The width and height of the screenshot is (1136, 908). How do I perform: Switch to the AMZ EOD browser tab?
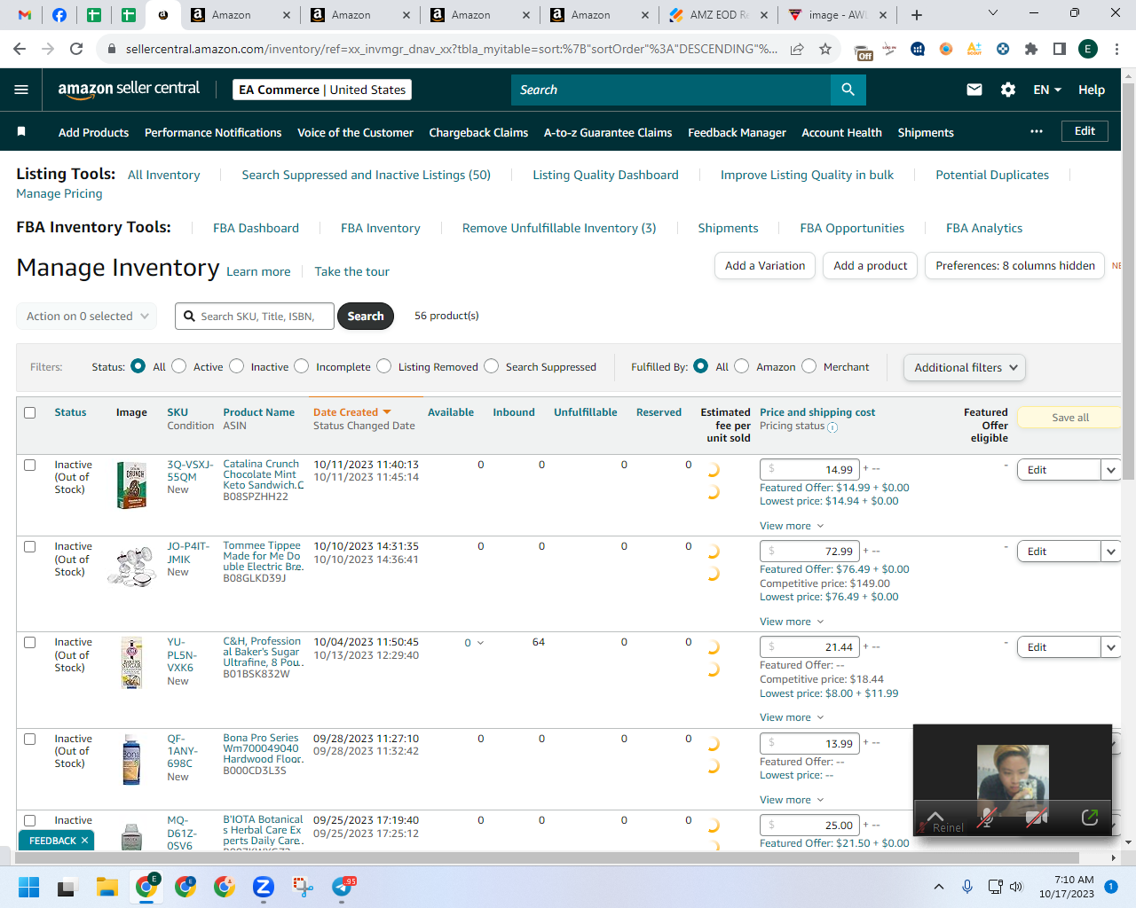718,15
